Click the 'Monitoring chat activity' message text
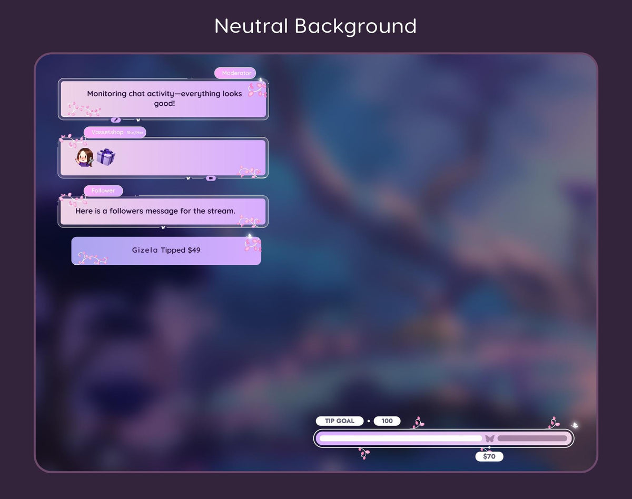Image resolution: width=632 pixels, height=499 pixels. 164,98
